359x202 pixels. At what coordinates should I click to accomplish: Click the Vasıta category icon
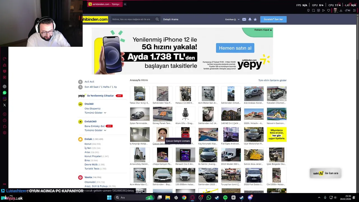click(x=80, y=177)
